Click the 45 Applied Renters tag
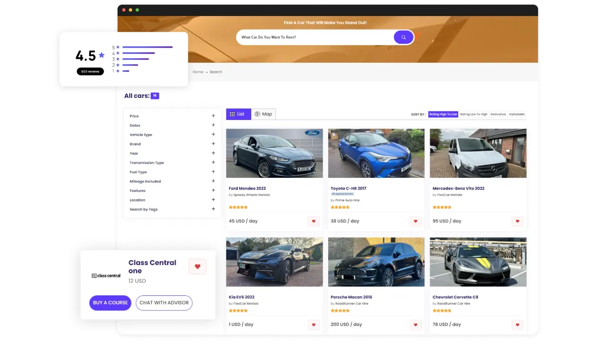Image resolution: width=603 pixels, height=349 pixels. tap(343, 194)
